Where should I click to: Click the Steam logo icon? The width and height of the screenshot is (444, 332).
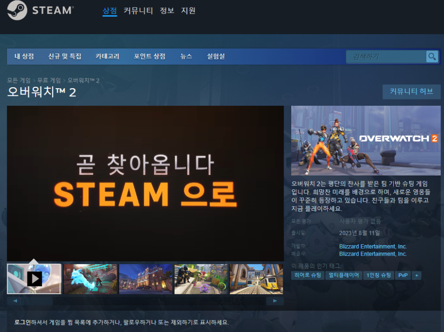[x=17, y=10]
